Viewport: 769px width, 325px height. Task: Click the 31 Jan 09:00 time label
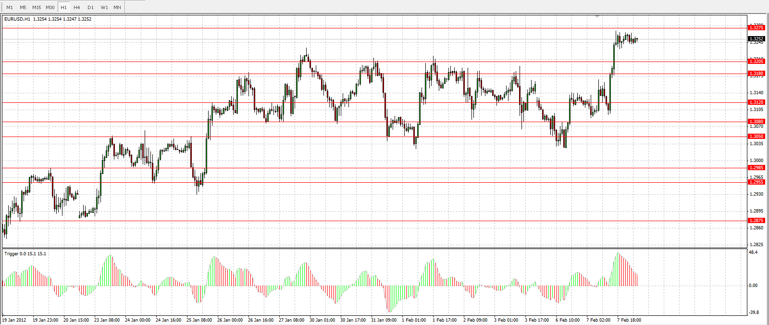384,320
